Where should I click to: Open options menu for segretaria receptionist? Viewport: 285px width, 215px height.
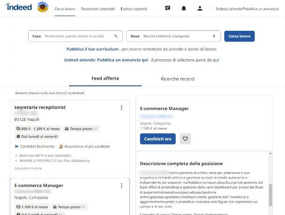tap(121, 107)
